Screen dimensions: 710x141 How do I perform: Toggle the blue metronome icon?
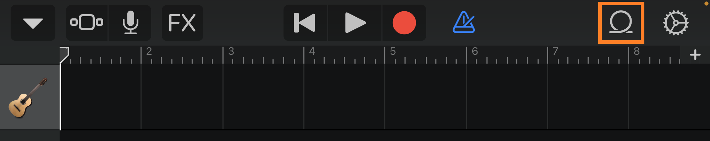pos(464,23)
